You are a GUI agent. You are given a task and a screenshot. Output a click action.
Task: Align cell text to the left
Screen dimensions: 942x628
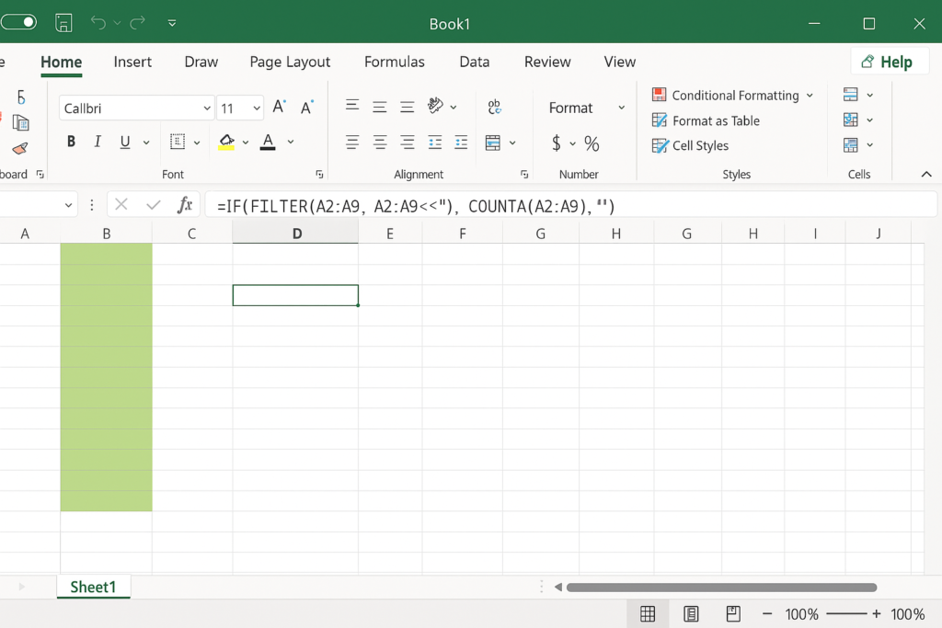tap(352, 143)
